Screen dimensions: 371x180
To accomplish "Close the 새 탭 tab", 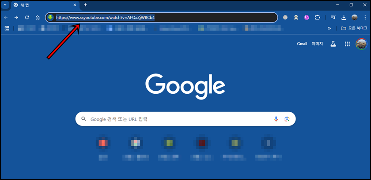I will click(x=75, y=5).
